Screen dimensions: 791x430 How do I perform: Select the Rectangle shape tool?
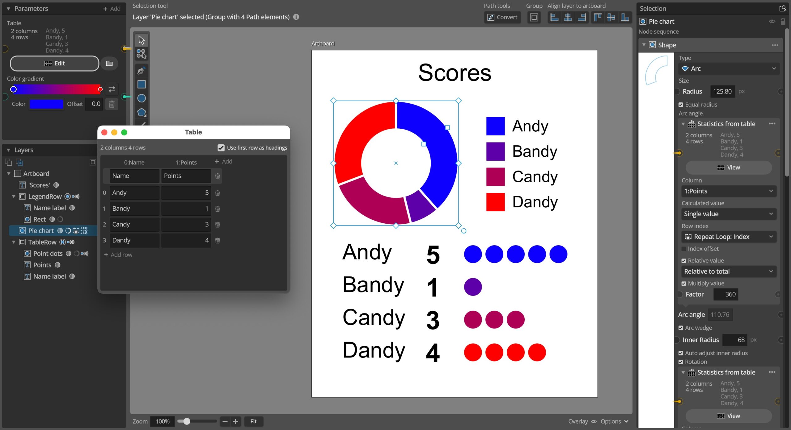pos(141,84)
